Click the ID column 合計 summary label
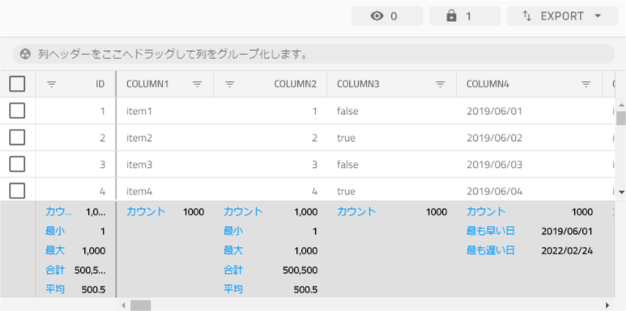This screenshot has height=311, width=626. 55,270
